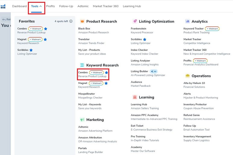Click the Analytics bar chart icon
The width and height of the screenshot is (233, 155).
(x=187, y=21)
